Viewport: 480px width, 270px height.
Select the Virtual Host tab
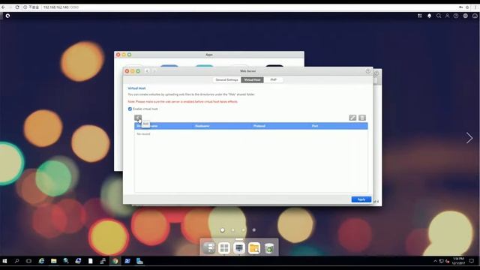tap(252, 80)
